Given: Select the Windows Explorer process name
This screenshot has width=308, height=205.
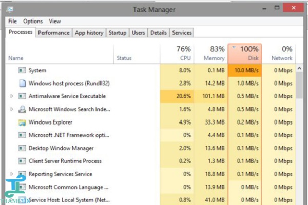Looking at the screenshot, I should click(50, 122).
